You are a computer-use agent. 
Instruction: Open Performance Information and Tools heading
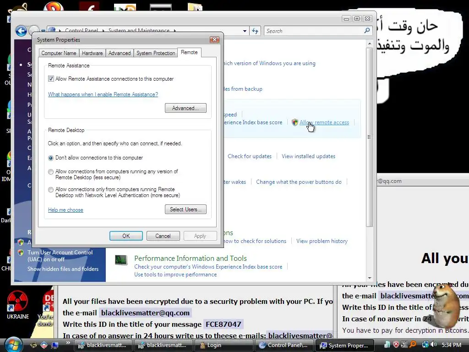pos(191,258)
